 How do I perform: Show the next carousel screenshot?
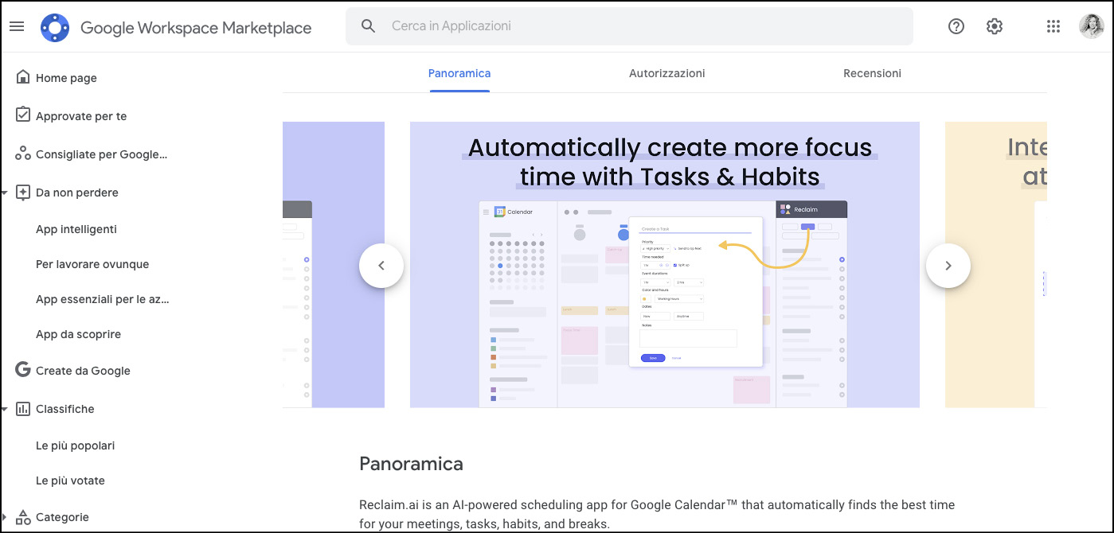pyautogui.click(x=948, y=266)
